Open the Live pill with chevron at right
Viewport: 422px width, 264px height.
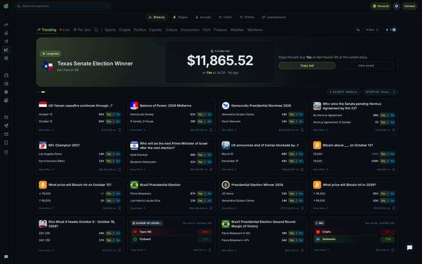tap(372, 30)
